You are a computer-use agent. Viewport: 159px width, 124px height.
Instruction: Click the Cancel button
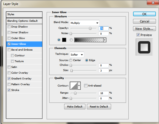click(144, 21)
